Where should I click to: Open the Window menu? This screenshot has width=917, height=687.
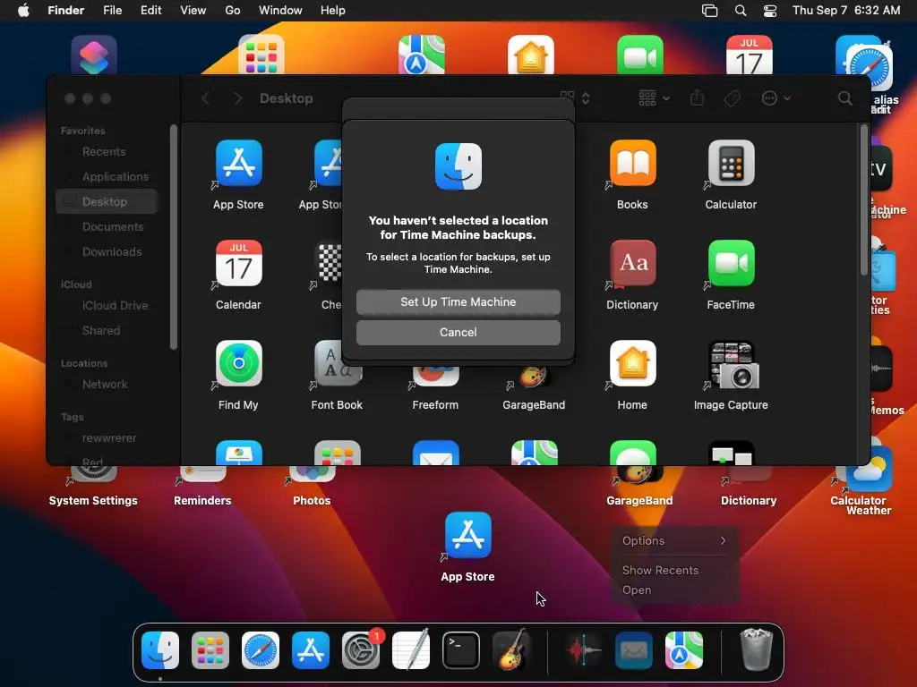point(280,11)
